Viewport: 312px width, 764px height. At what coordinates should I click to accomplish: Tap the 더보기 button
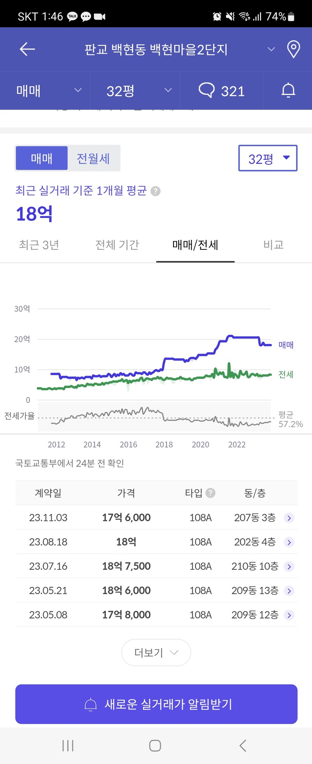click(156, 653)
